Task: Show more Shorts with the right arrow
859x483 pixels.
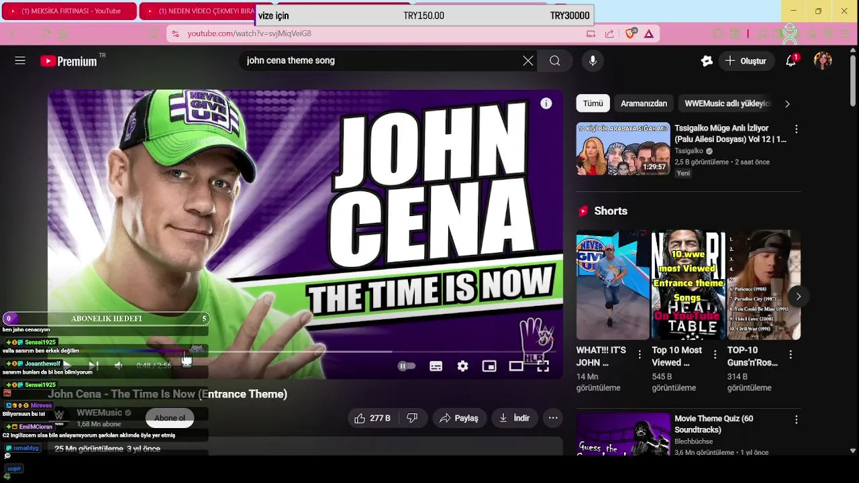Action: [x=798, y=296]
